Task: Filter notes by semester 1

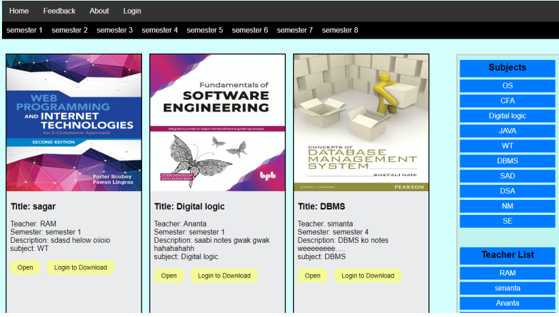Action: point(24,31)
